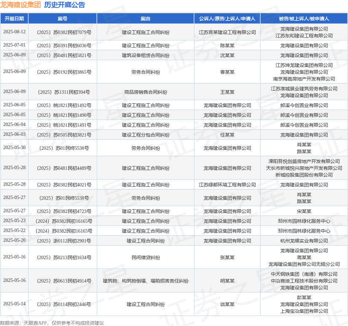
Task: Click the date cell 2025-05-14
Action: coord(14,304)
